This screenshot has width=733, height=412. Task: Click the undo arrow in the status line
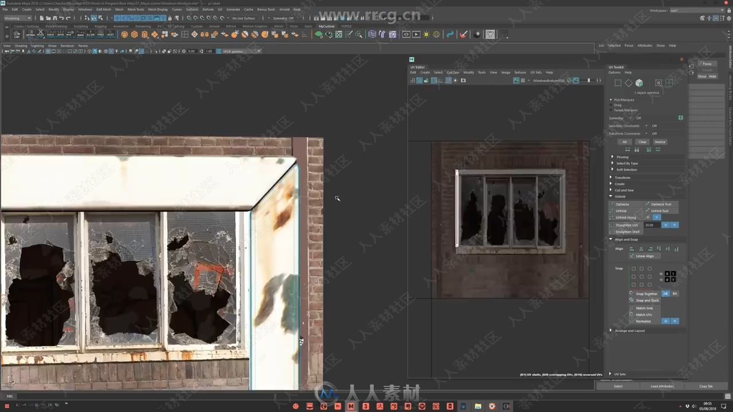coord(61,18)
